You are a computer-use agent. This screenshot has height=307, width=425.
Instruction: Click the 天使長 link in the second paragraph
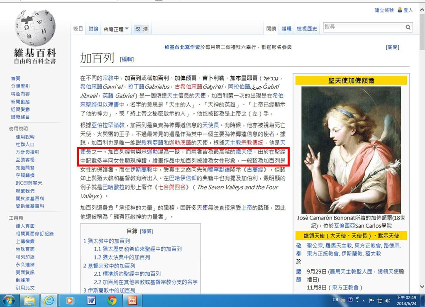[x=210, y=125]
